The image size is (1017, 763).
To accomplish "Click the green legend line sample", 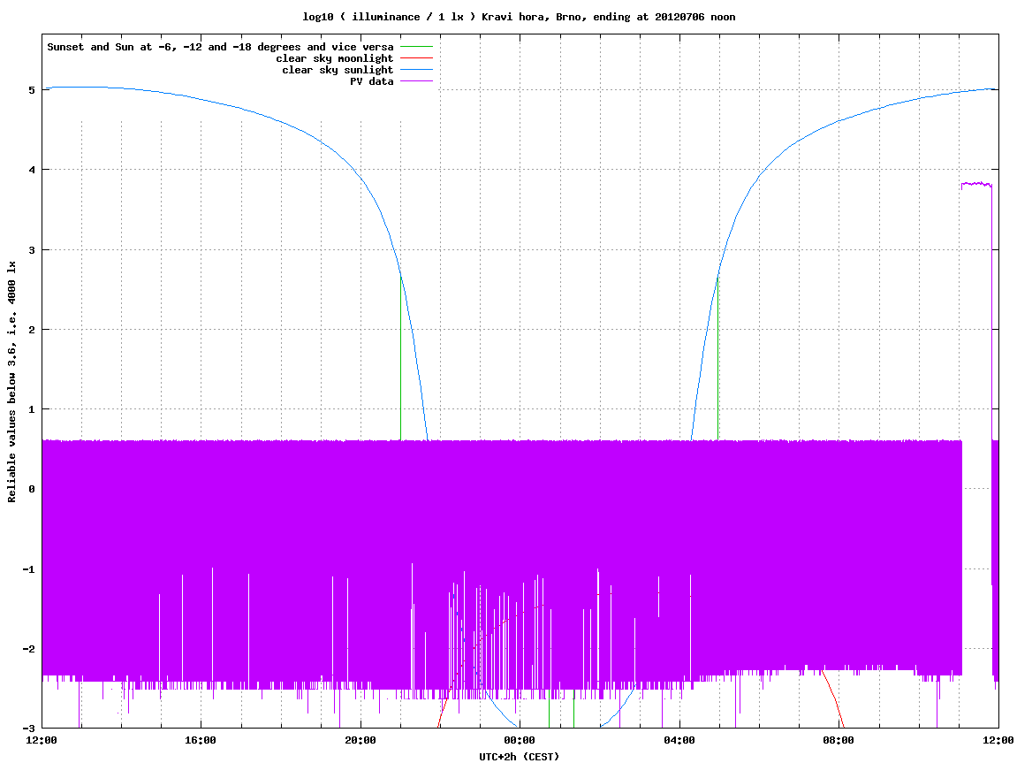I will coord(416,47).
